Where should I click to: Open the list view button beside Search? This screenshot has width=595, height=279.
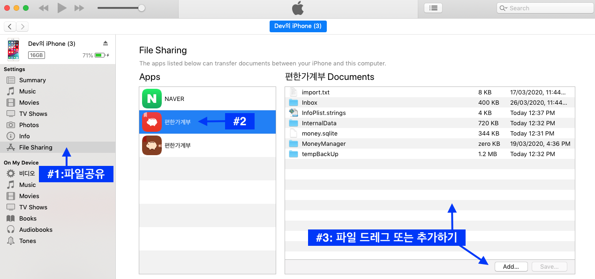(x=433, y=8)
